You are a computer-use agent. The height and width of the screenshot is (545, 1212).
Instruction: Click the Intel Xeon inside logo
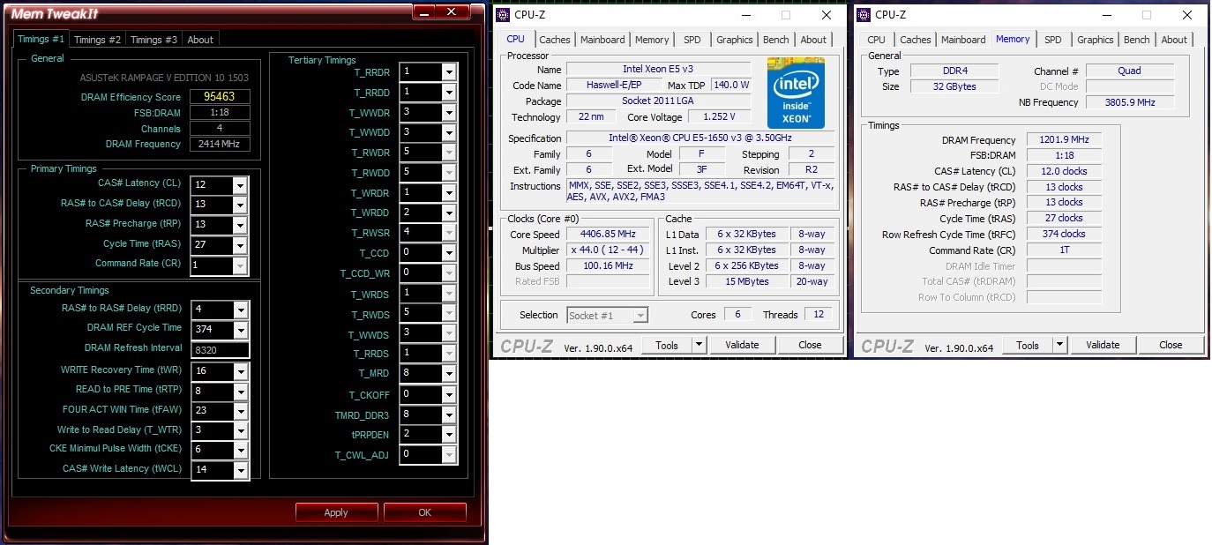click(795, 92)
